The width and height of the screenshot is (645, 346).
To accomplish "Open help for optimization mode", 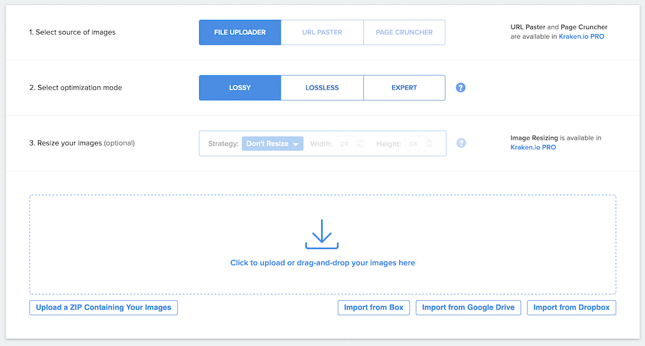I will (x=461, y=88).
